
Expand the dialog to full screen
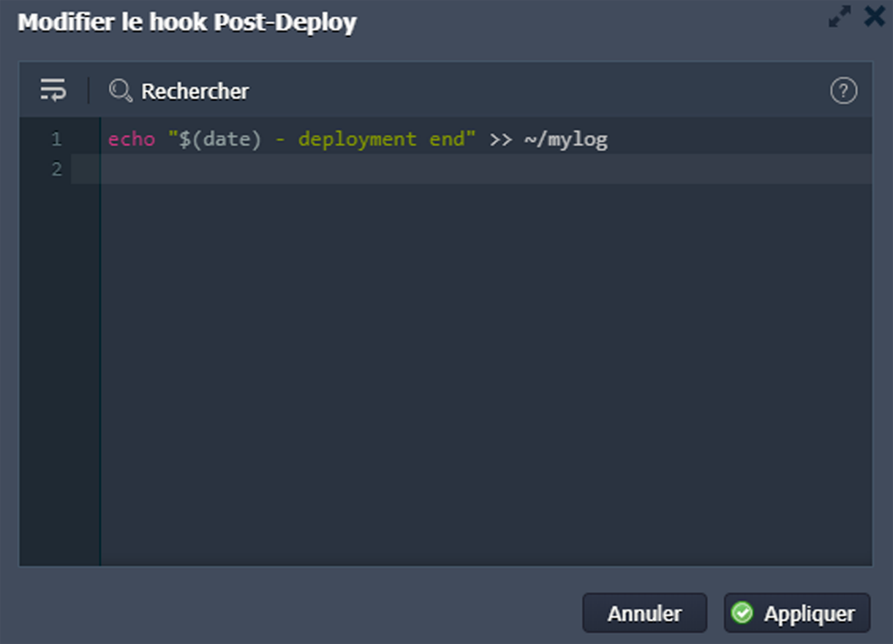pos(840,17)
